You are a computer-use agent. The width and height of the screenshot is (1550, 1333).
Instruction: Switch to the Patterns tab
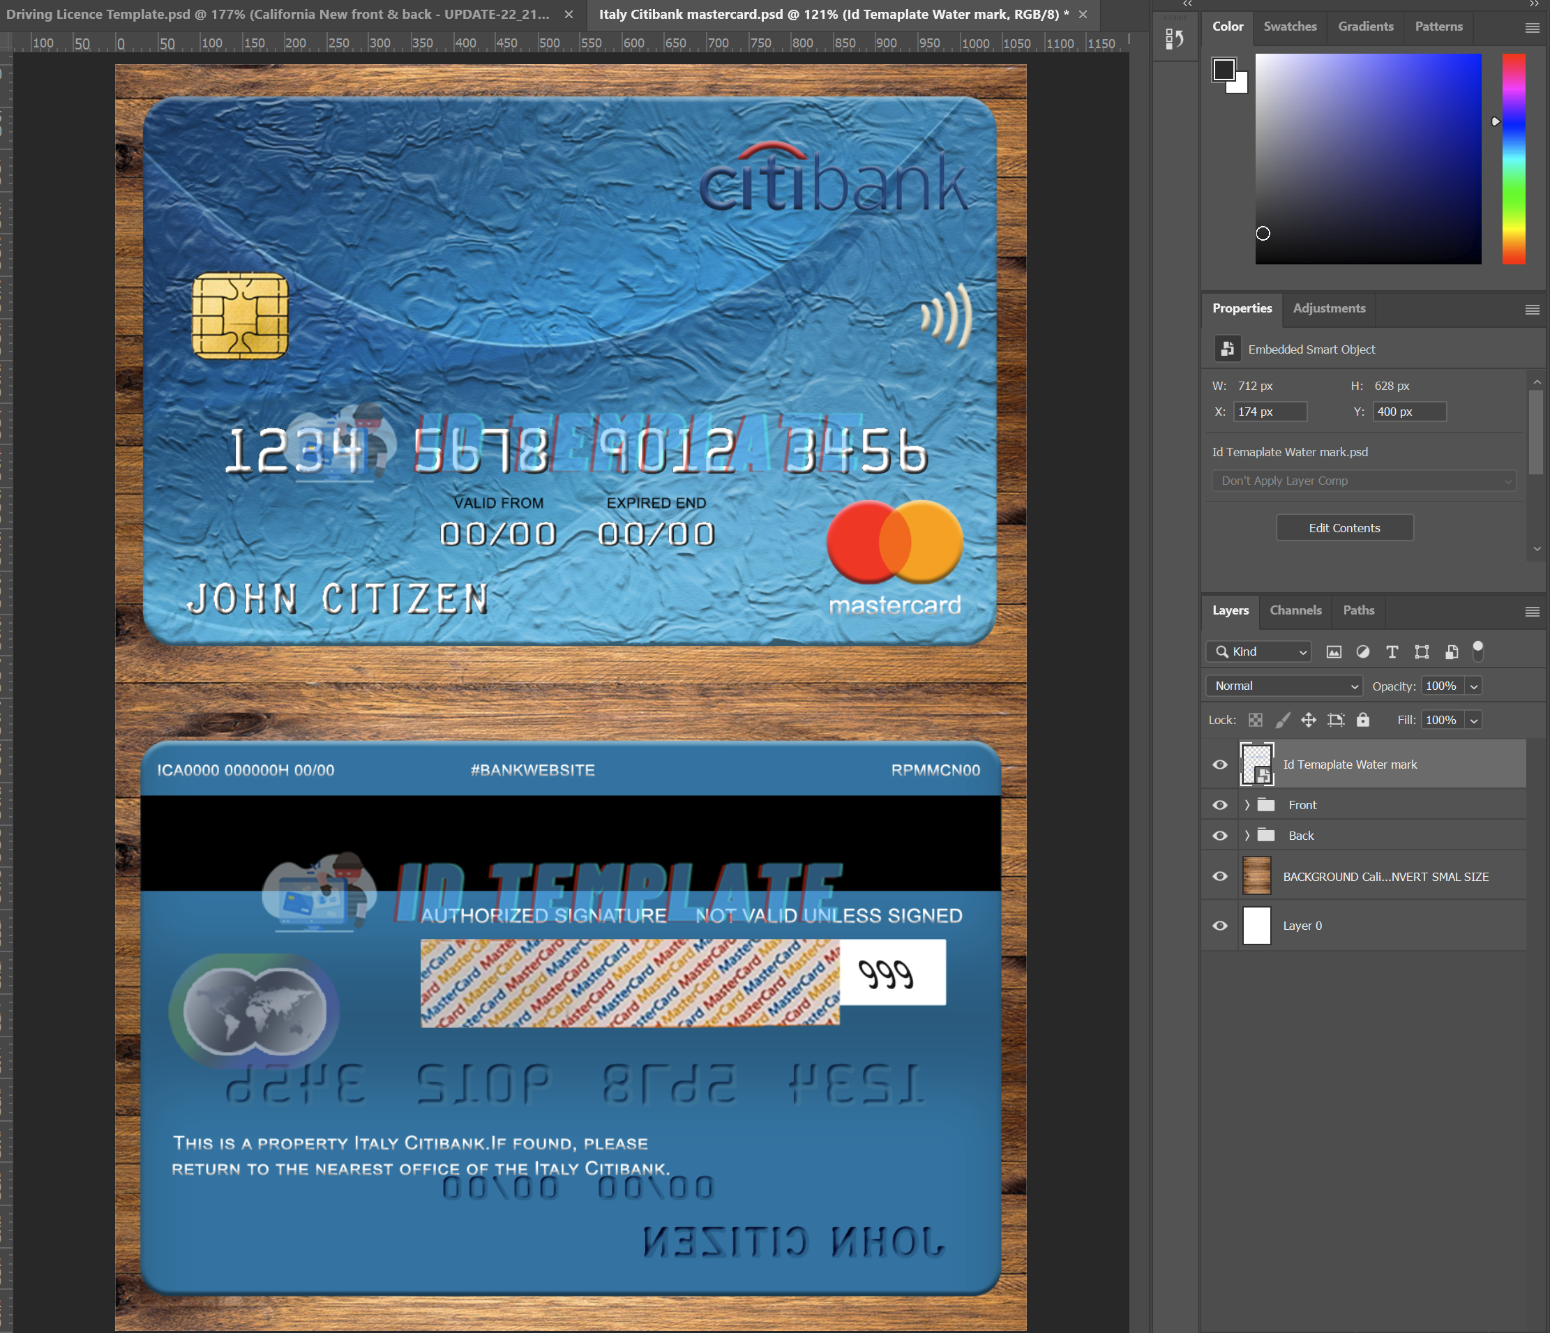coord(1438,27)
